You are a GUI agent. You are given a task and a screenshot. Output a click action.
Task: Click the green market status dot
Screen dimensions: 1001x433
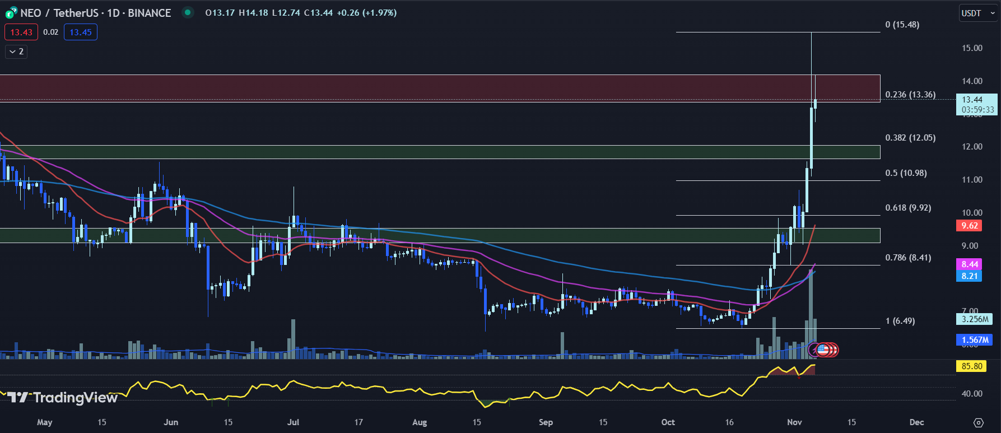188,12
